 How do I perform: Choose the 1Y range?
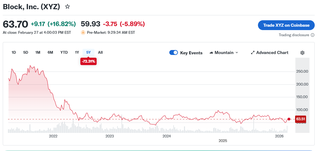tap(77, 52)
